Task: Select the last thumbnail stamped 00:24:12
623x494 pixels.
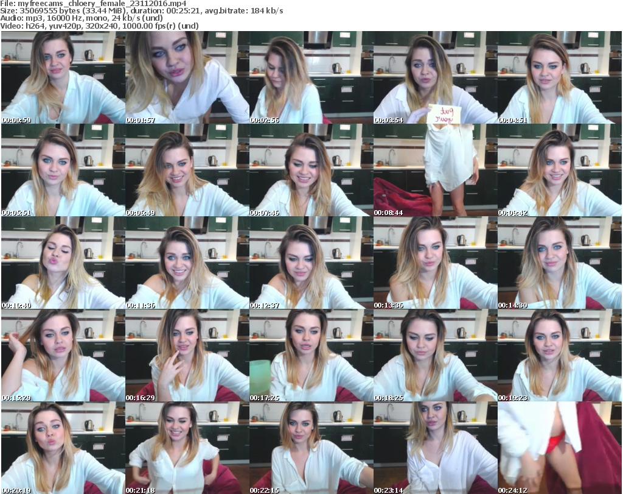Action: tap(560, 448)
